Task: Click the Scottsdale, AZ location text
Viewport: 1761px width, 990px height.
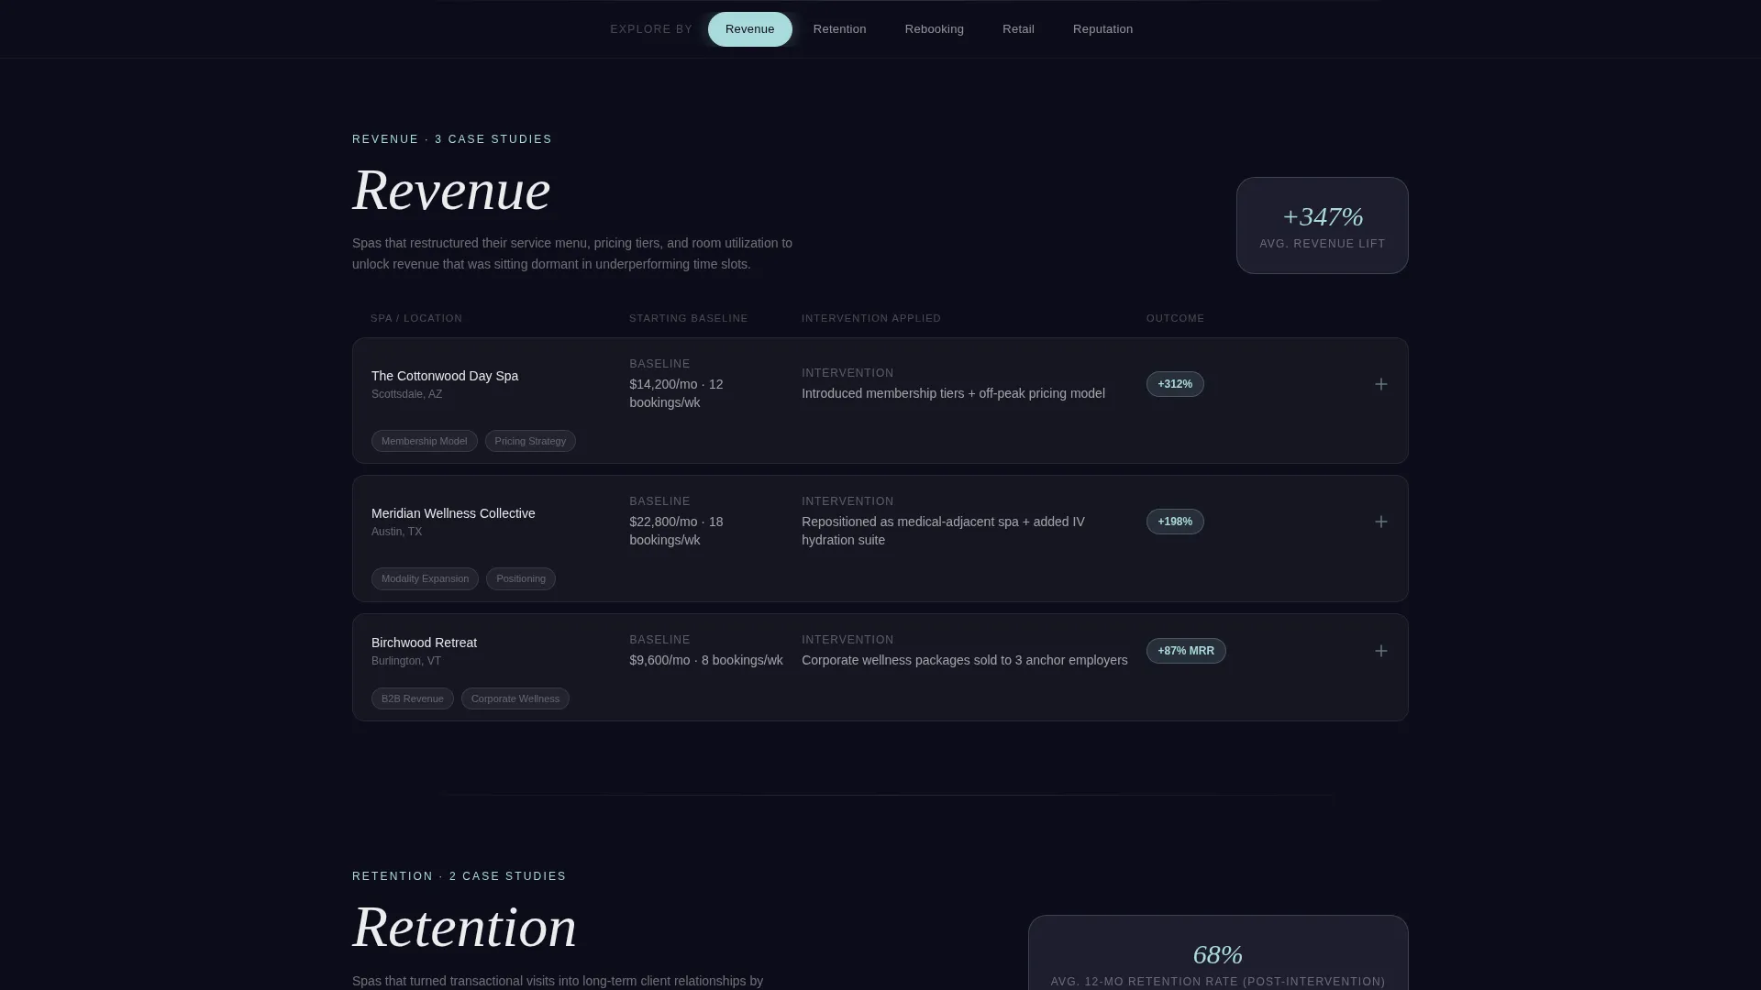Action: pos(406,394)
